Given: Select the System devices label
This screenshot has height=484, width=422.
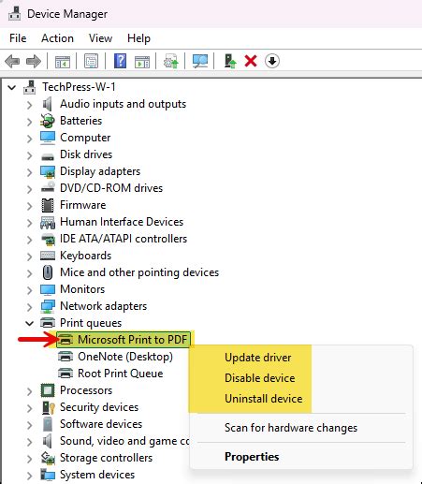Looking at the screenshot, I should click(97, 475).
